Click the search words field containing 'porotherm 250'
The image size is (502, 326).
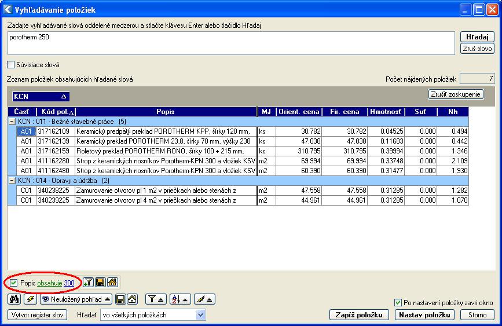231,43
